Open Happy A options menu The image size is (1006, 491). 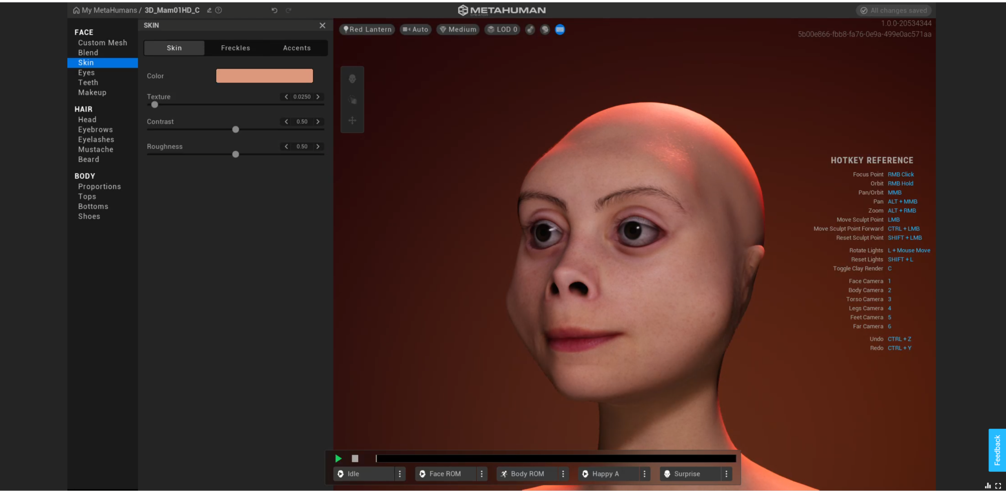644,474
